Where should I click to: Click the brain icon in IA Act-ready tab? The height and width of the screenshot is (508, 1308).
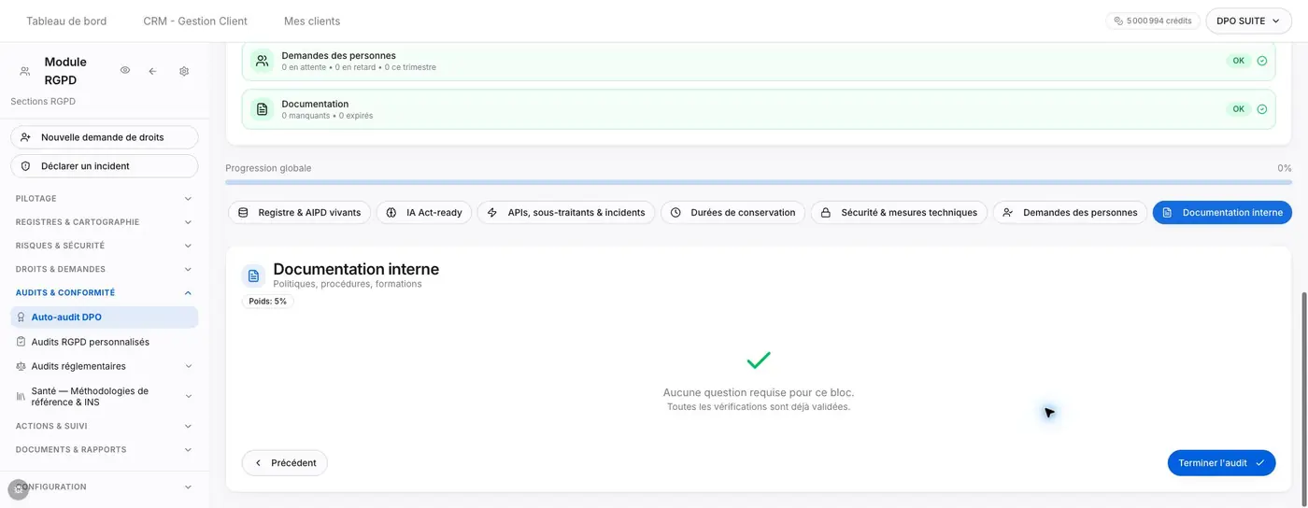(391, 213)
